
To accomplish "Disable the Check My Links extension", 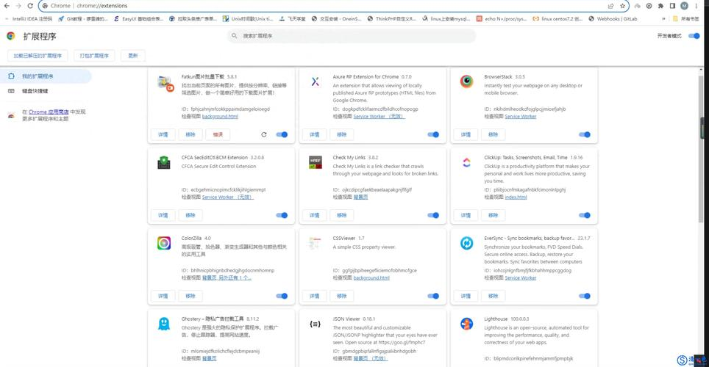I will [433, 215].
